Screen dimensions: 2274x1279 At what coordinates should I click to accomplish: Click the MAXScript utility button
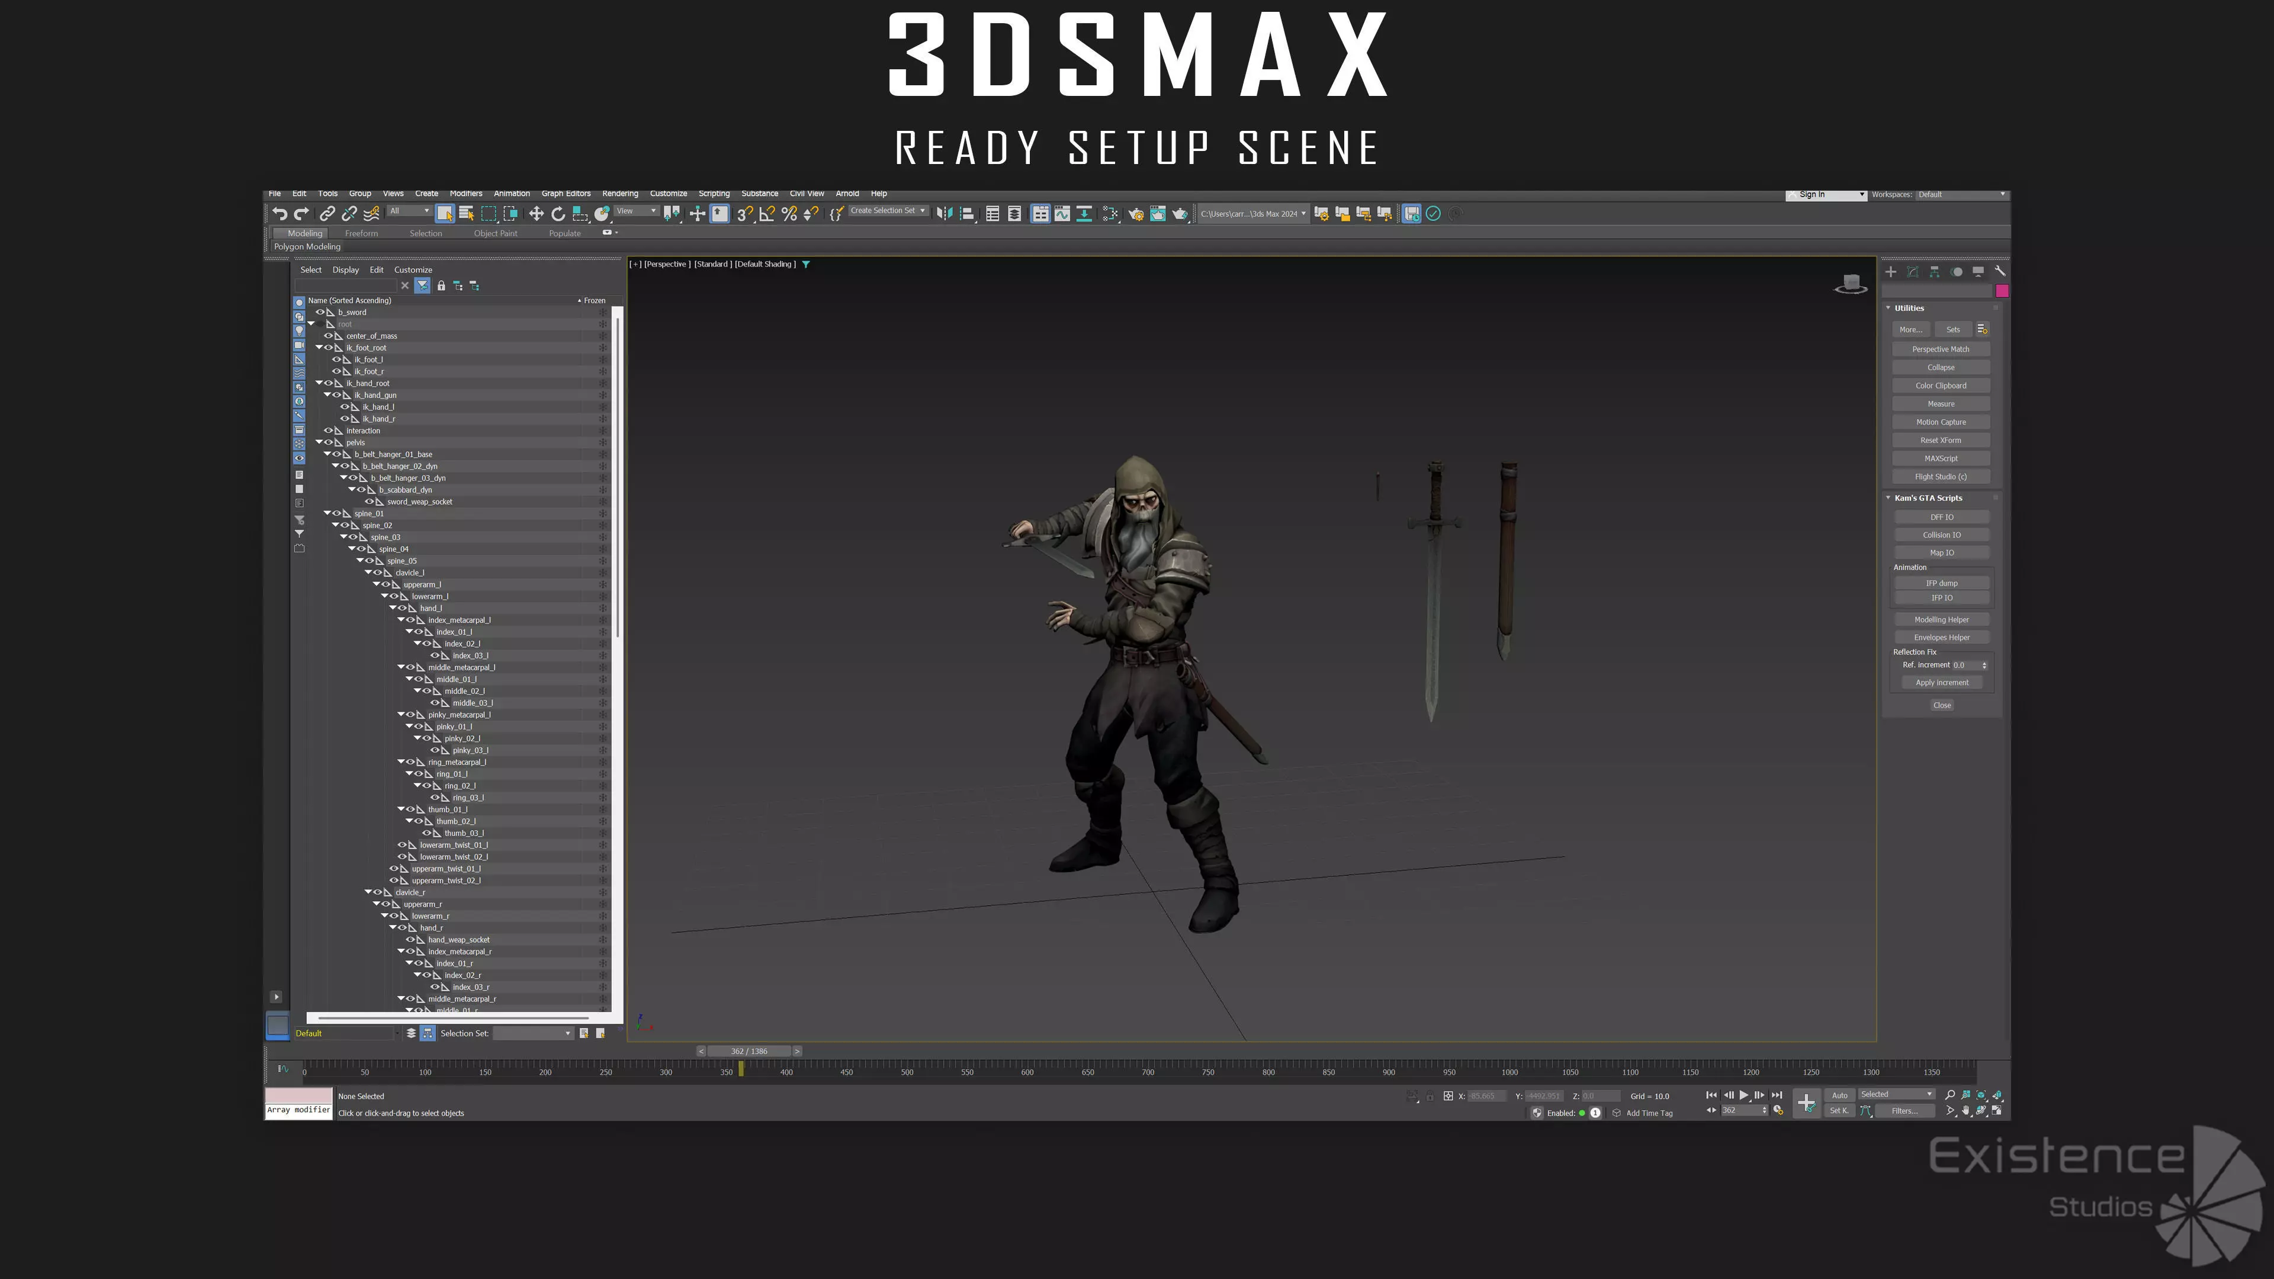1941,459
